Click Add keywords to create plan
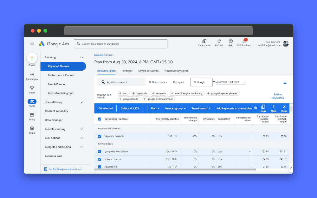The height and width of the screenshot is (198, 317). 234,108
